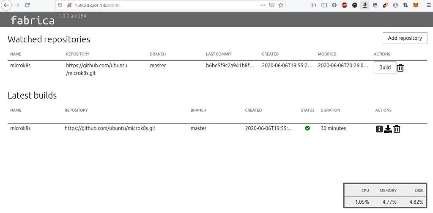Screen dimensions: 433x213
Task: Click the master branch cell in Latest builds
Action: pos(199,128)
